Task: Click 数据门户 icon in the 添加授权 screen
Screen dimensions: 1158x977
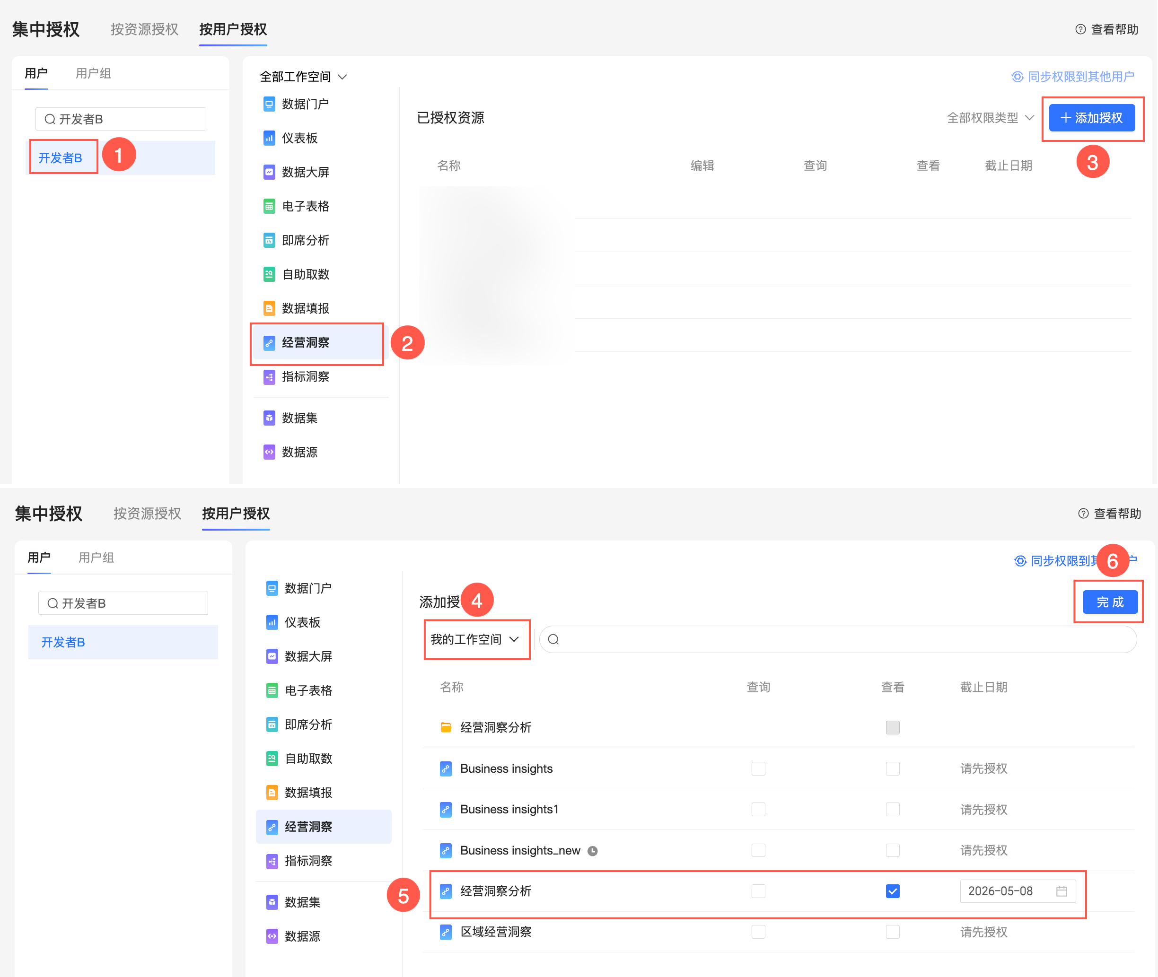Action: click(x=272, y=588)
